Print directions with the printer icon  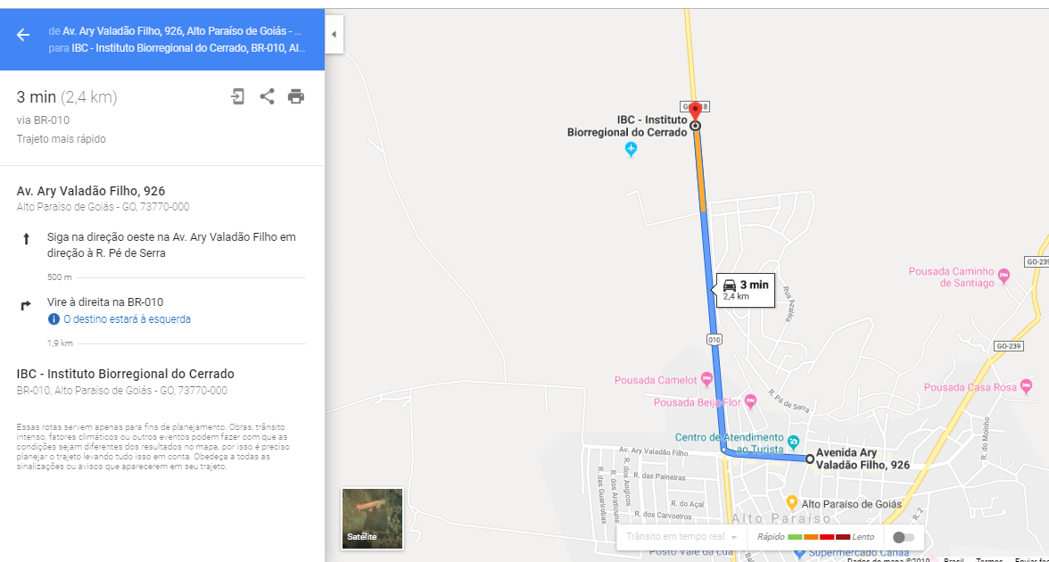coord(296,96)
